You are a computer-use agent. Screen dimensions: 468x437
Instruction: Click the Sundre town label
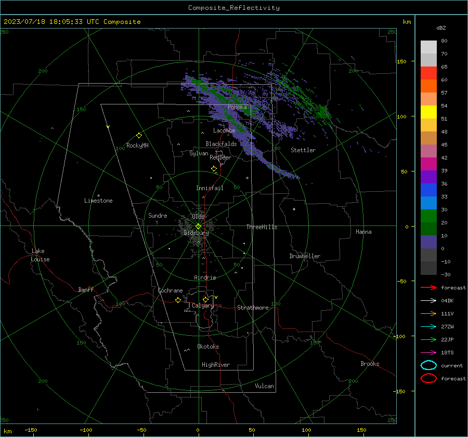click(158, 215)
